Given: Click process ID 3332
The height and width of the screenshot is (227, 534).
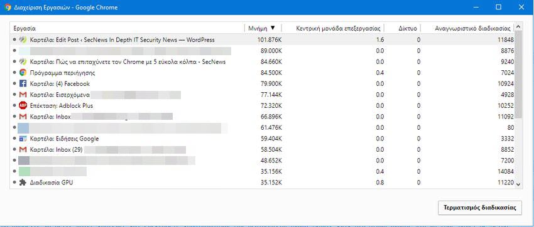Looking at the screenshot, I should click(507, 139).
